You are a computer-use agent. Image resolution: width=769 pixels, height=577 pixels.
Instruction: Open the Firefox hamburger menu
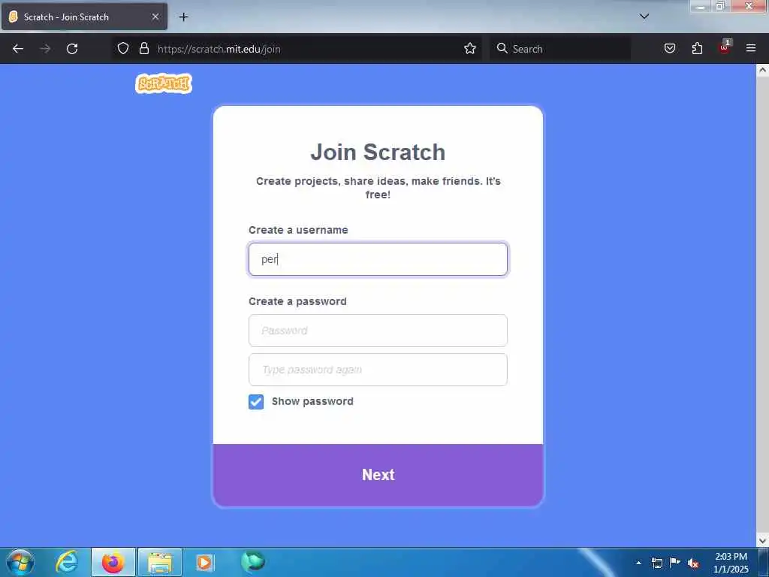751,48
